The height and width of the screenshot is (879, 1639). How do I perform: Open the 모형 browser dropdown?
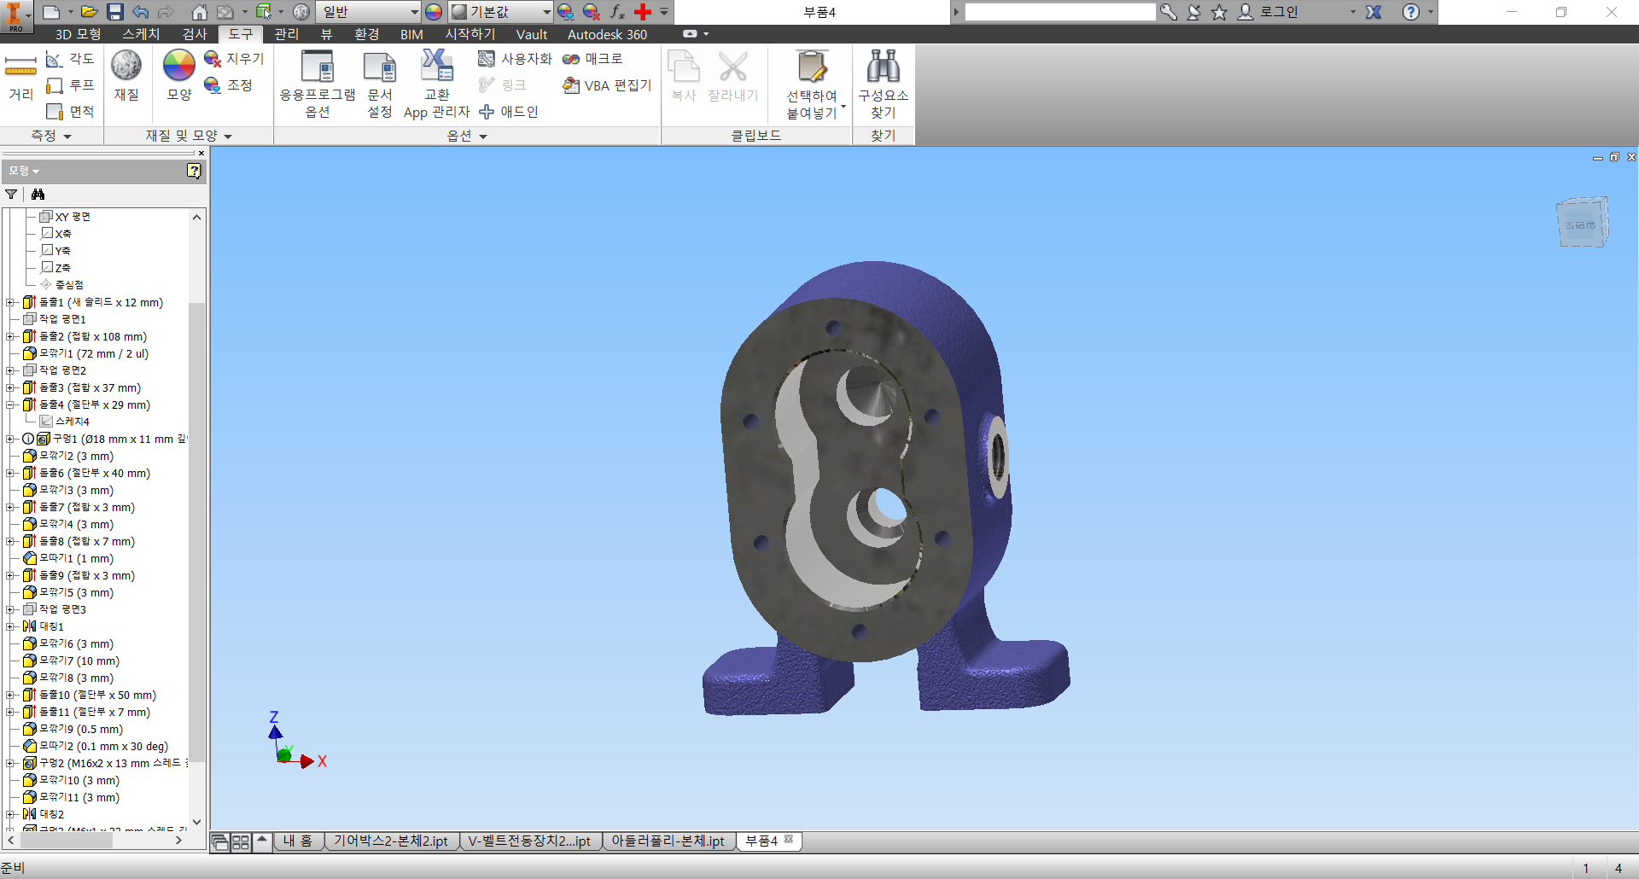(x=24, y=171)
